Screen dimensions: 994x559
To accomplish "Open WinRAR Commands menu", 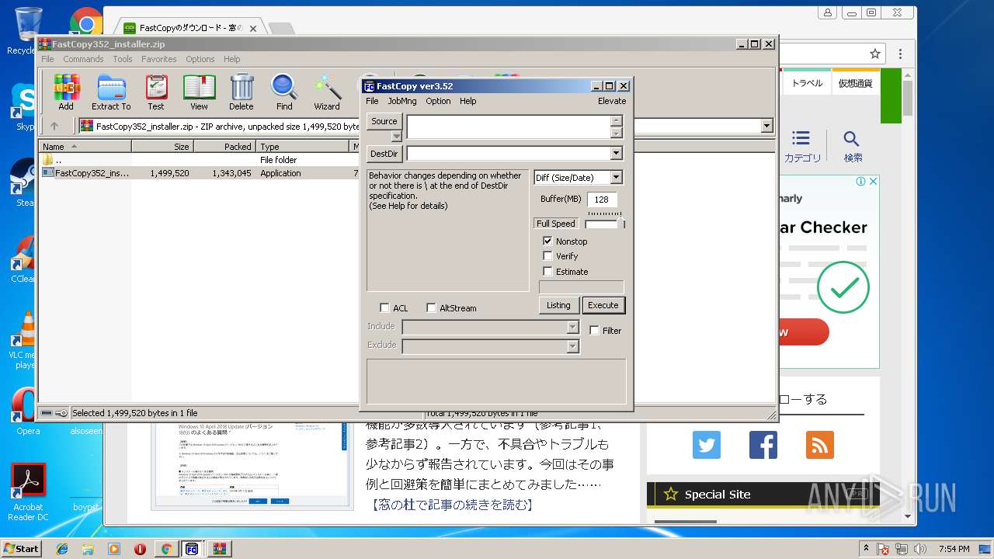I will click(83, 59).
